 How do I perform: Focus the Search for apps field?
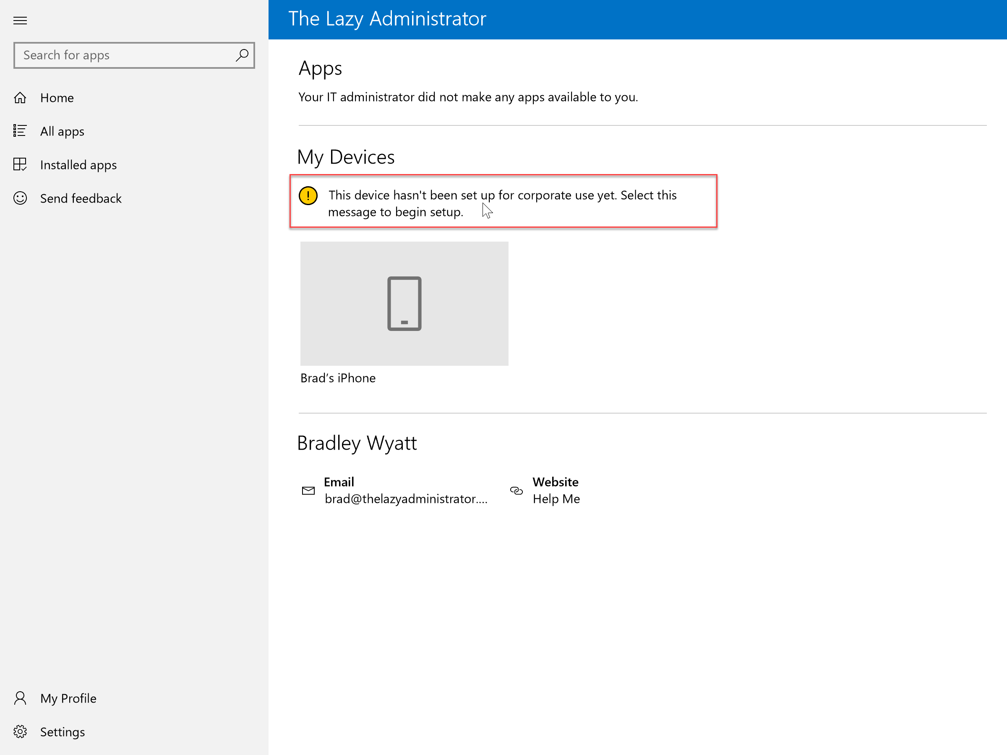click(134, 55)
